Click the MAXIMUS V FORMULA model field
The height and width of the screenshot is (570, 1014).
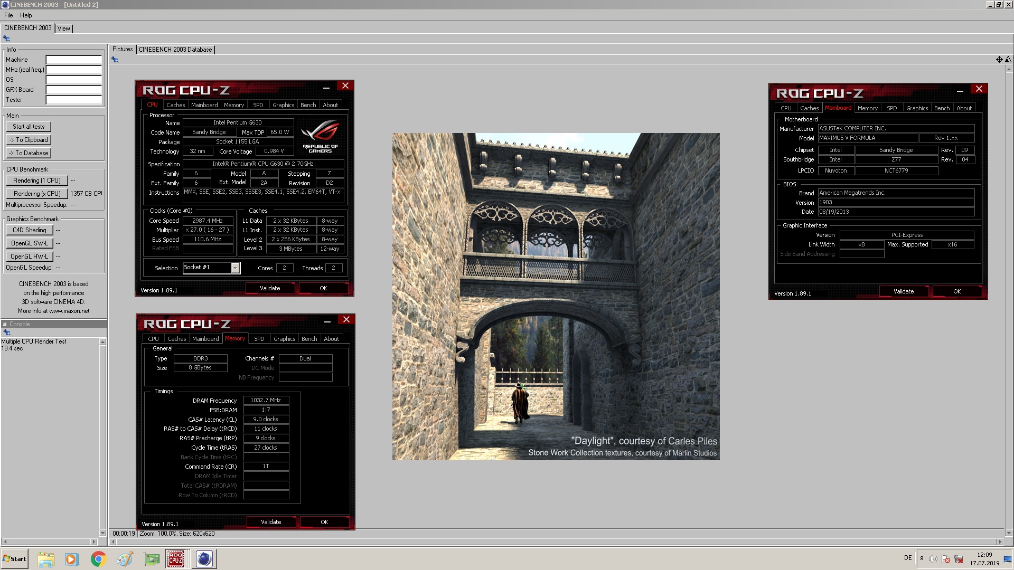point(868,138)
